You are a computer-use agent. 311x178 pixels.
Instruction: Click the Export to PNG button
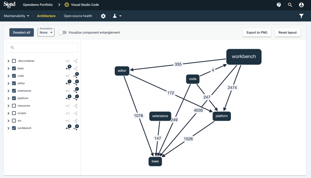(x=257, y=32)
